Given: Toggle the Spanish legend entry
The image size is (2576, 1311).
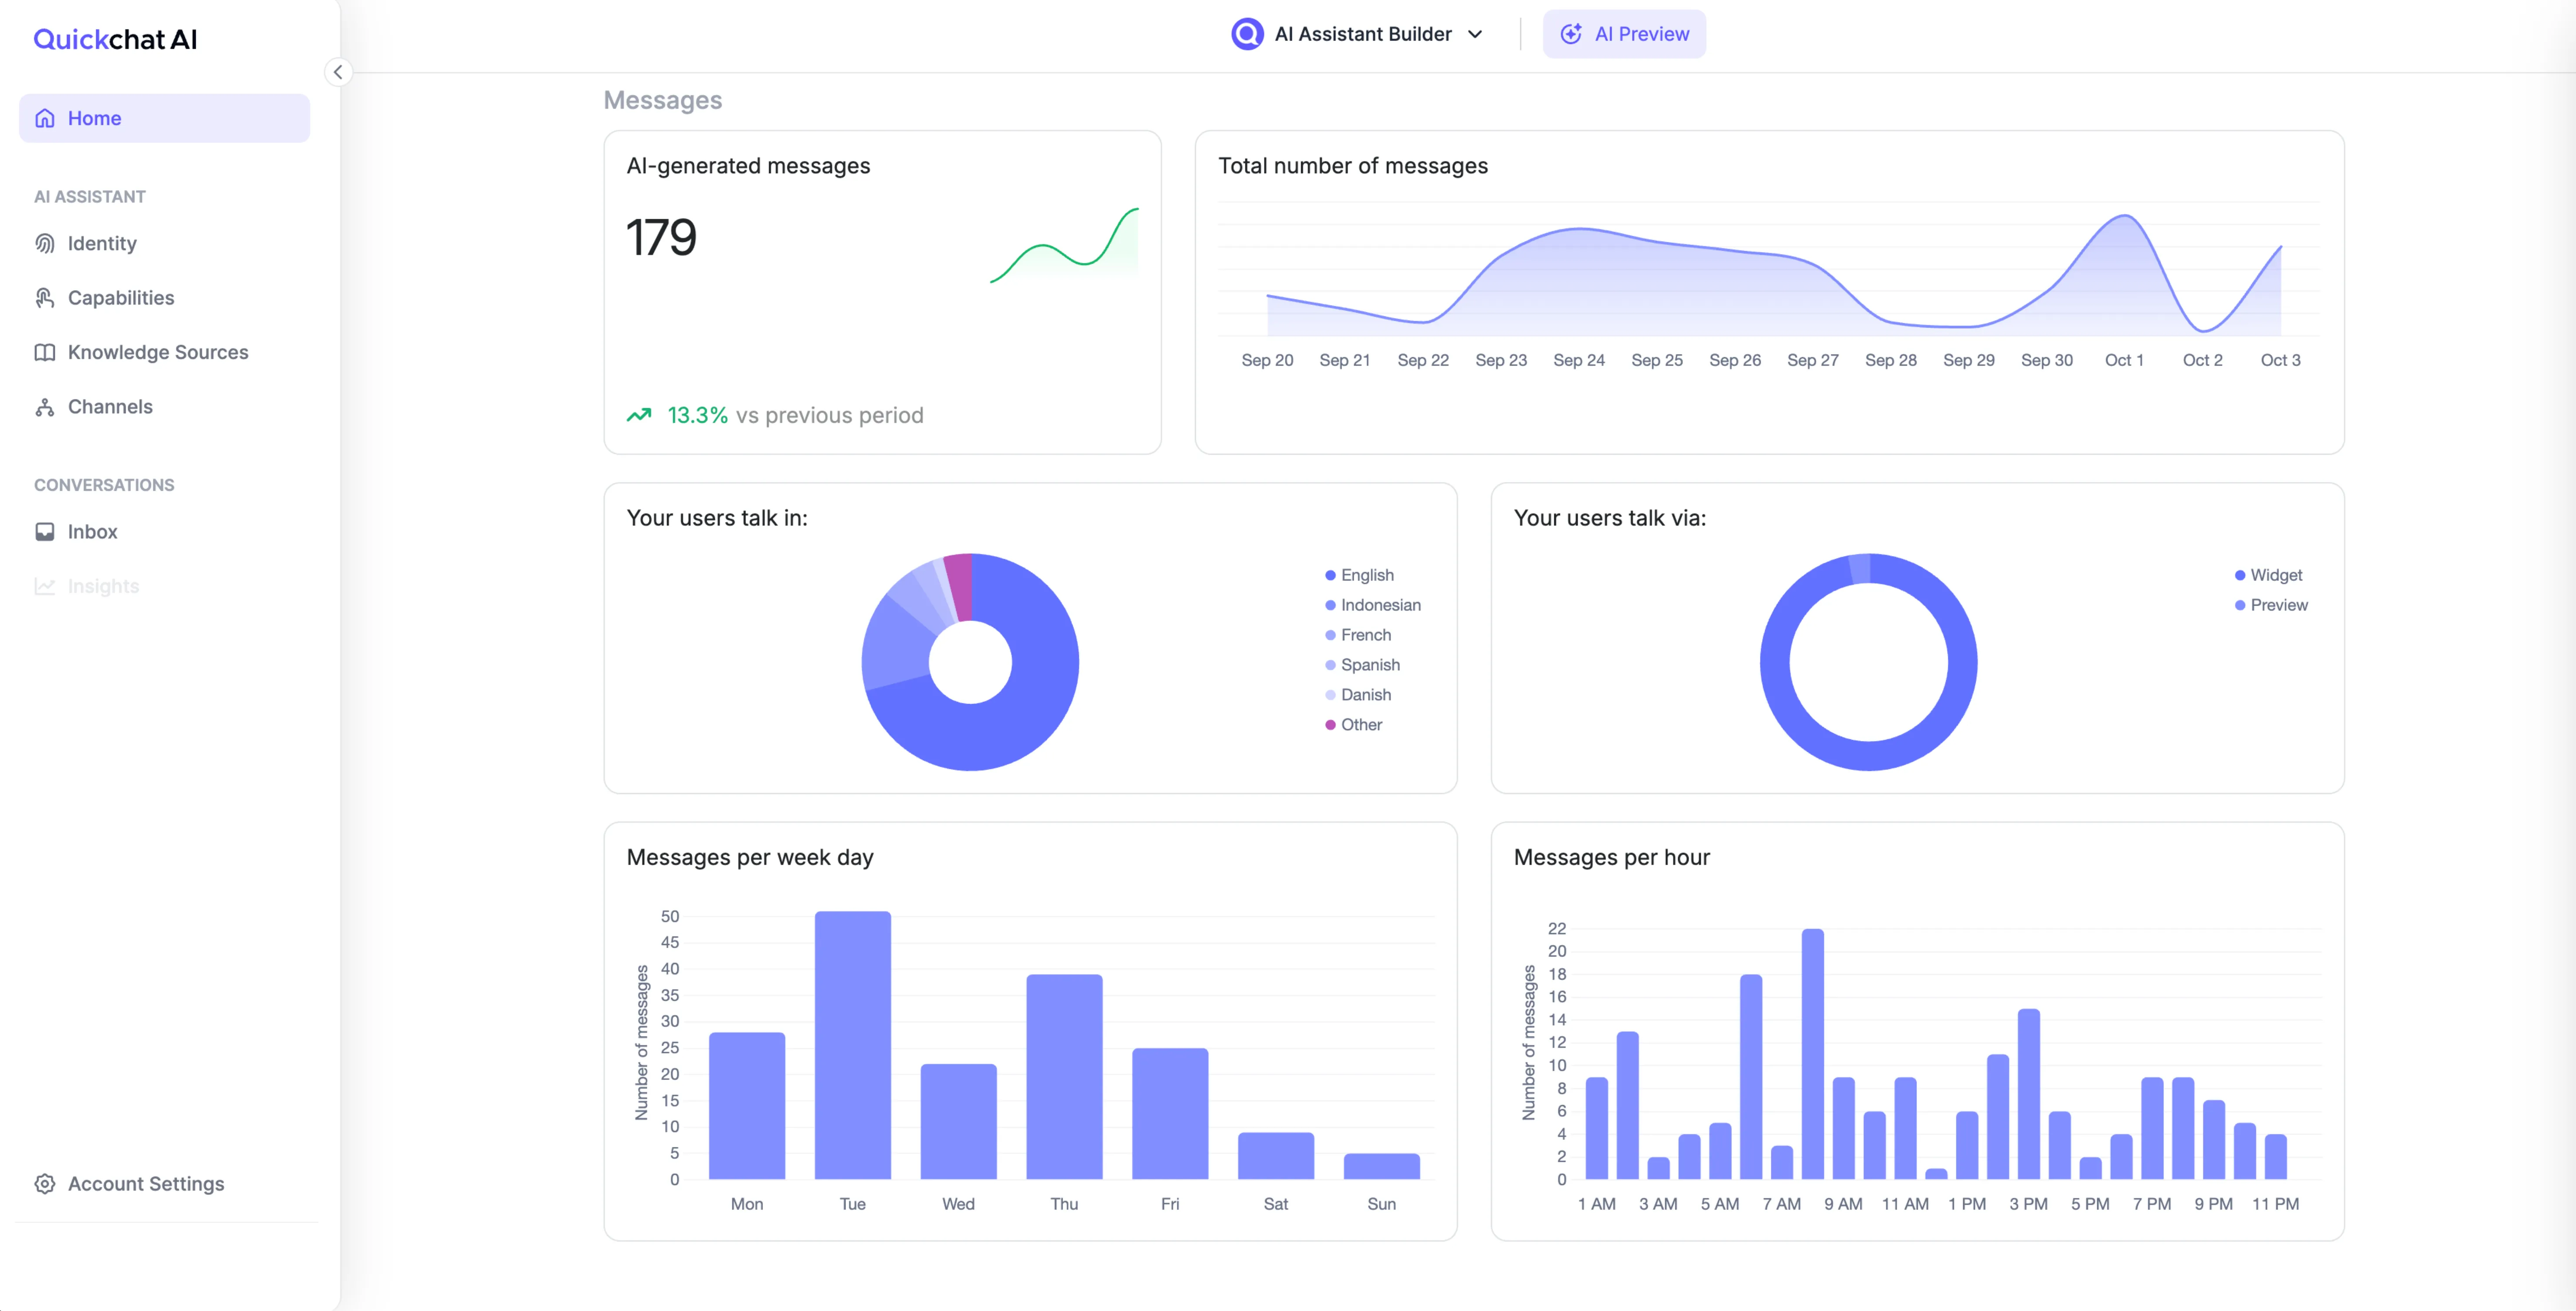Looking at the screenshot, I should [x=1362, y=665].
